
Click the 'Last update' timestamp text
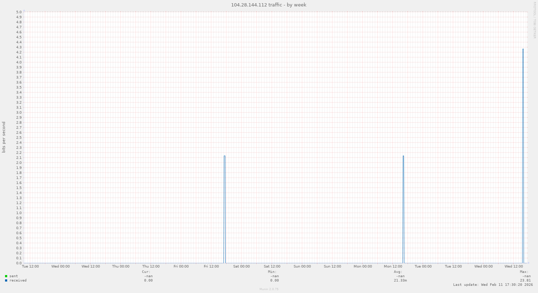(493, 285)
